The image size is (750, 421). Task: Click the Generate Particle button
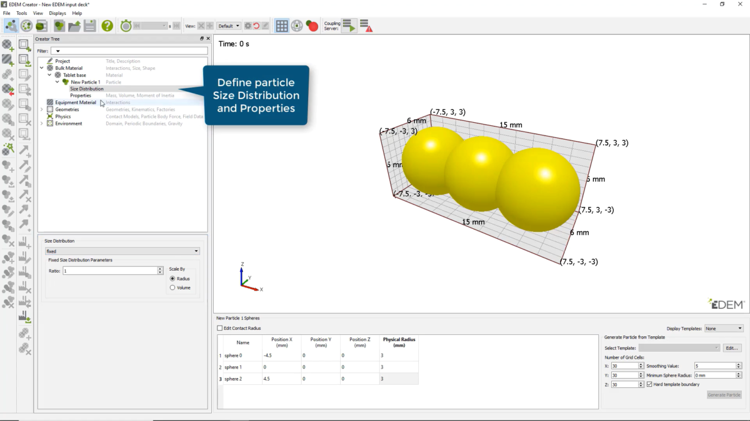pyautogui.click(x=724, y=395)
